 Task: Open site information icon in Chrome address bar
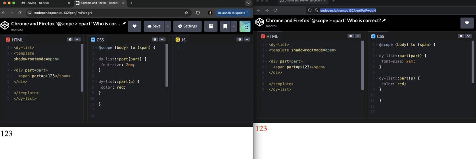(29, 13)
